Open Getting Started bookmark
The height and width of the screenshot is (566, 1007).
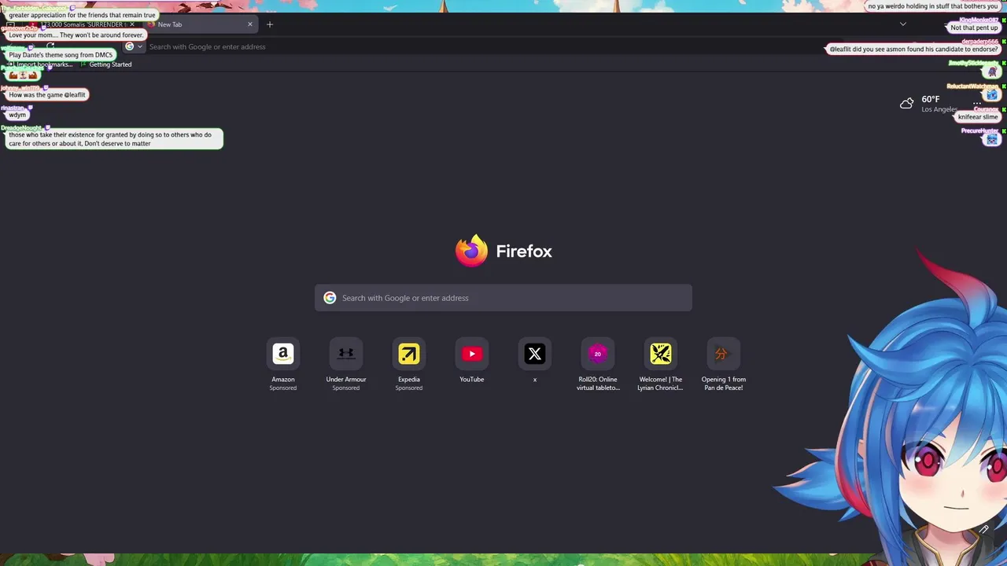point(105,64)
